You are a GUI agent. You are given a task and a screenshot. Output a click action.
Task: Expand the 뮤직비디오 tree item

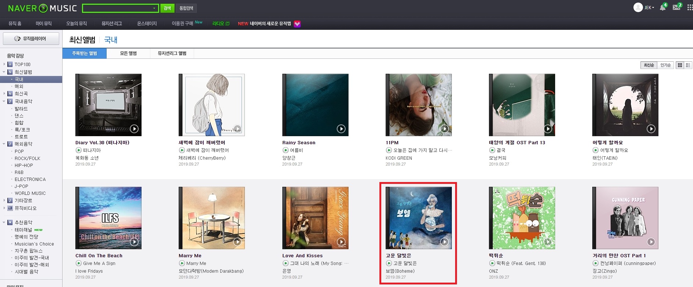[4, 208]
